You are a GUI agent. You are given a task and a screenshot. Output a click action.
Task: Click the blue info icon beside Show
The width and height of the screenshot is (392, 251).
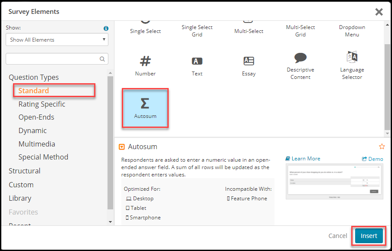pos(106,28)
